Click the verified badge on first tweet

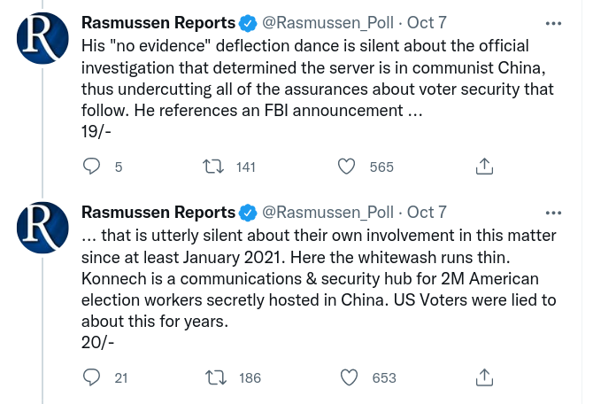tap(250, 22)
